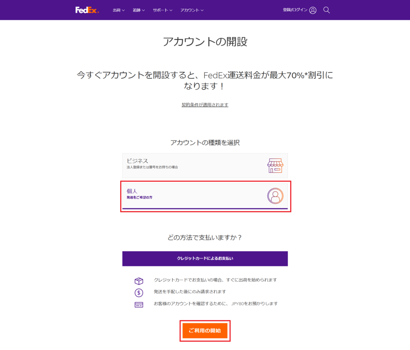Click the package box icon

[x=139, y=281]
